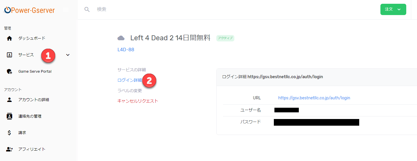Click the サービス person-box icon
Viewport: 417px width, 161px height.
coord(9,55)
